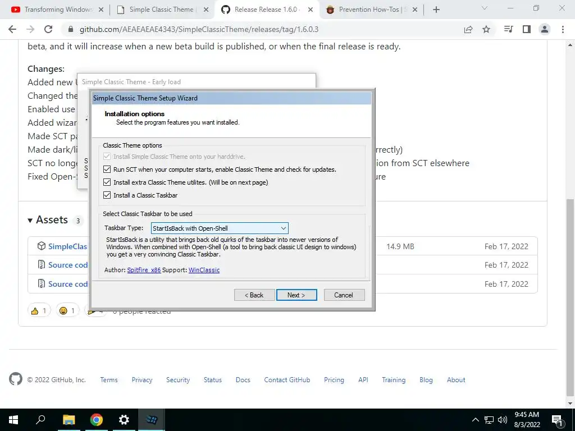Open the Privacy footer link
Image resolution: width=575 pixels, height=431 pixels.
pos(142,380)
